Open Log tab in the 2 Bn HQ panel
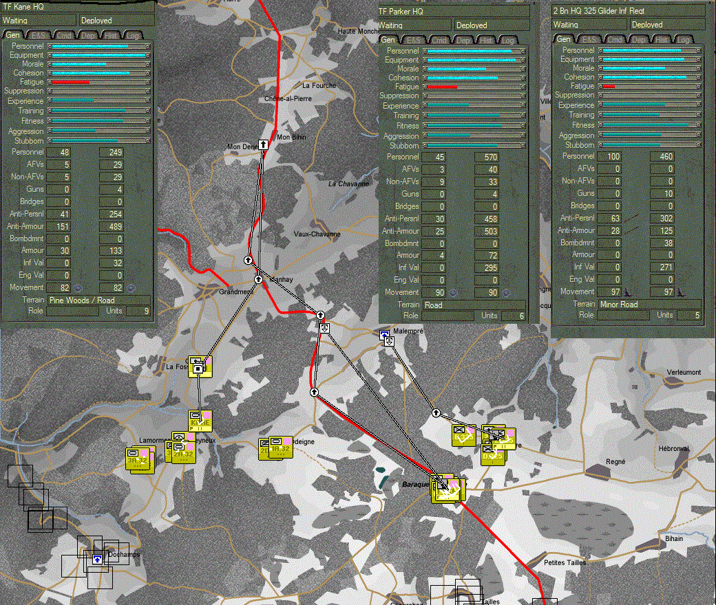This screenshot has height=605, width=716. (x=684, y=40)
